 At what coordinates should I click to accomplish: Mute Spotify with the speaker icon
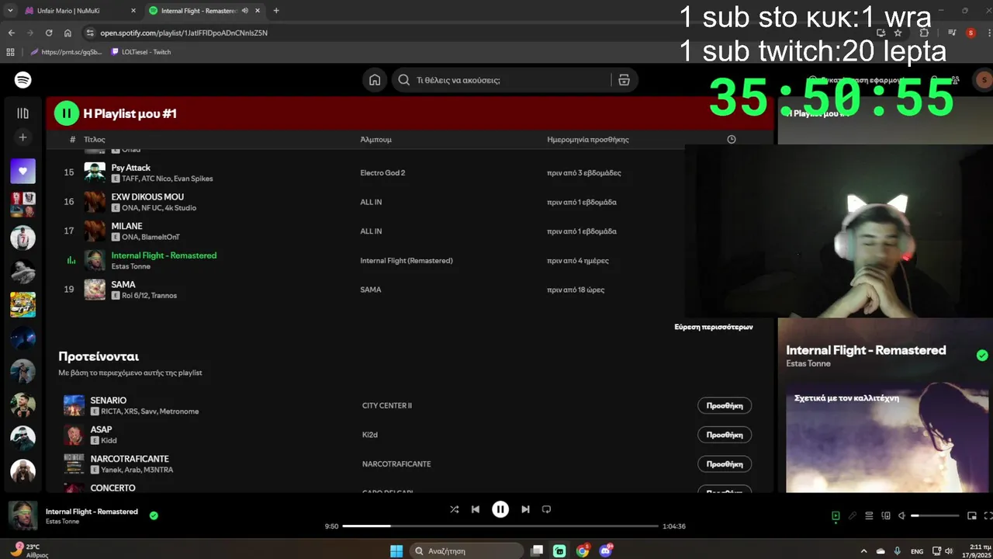[902, 516]
